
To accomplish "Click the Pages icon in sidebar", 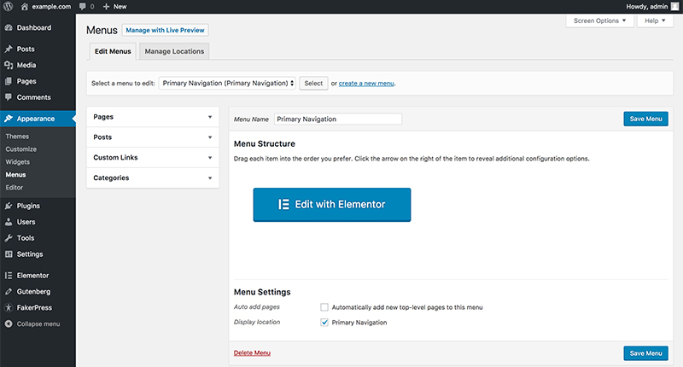I will point(9,81).
